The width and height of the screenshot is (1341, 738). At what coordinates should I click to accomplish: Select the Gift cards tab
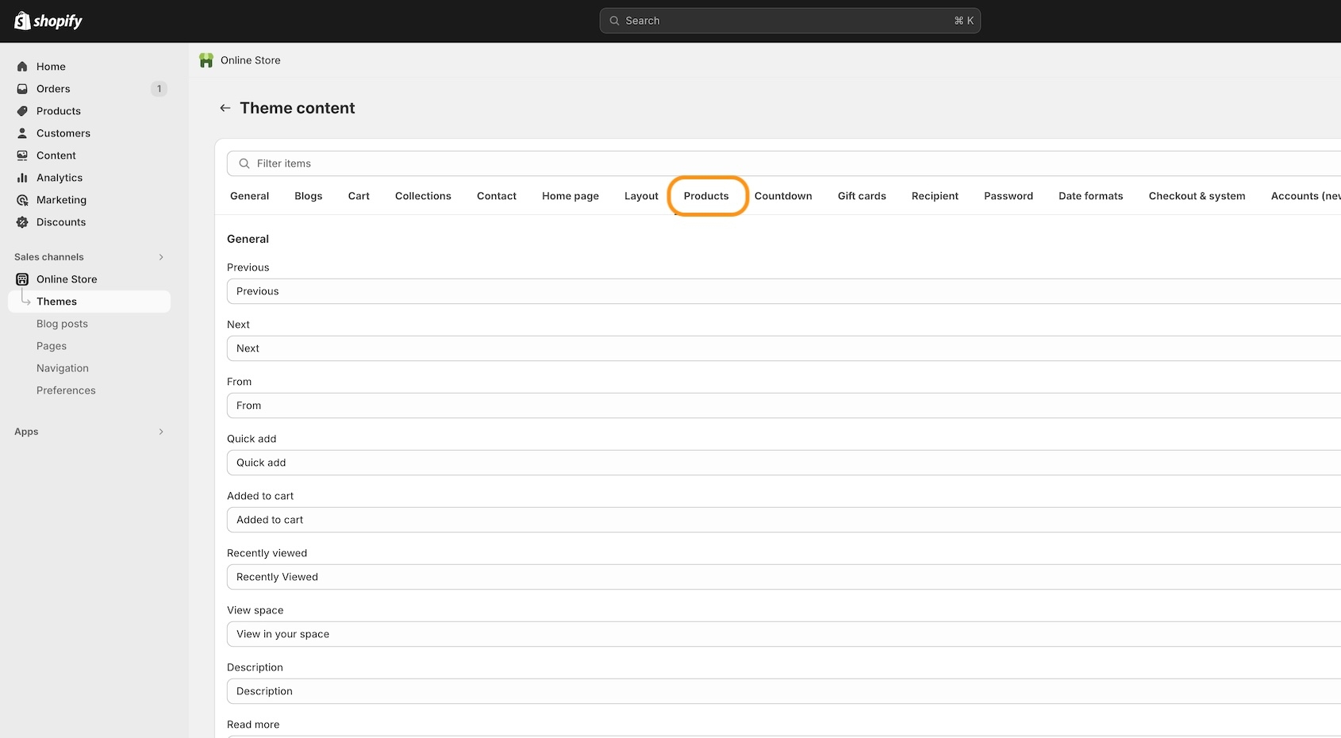point(861,196)
